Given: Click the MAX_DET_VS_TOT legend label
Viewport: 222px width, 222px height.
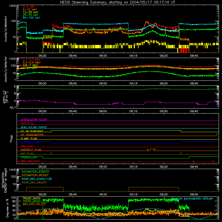Looking at the screenshot, I should (x=34, y=204).
